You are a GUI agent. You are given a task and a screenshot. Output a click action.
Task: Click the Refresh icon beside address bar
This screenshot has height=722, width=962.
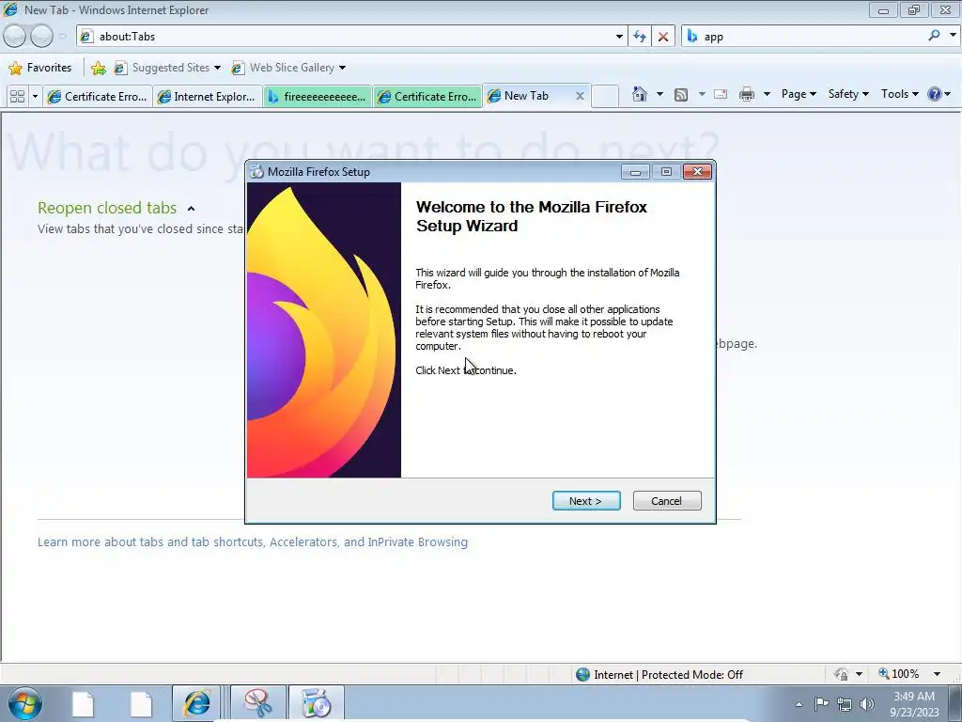[x=639, y=37]
